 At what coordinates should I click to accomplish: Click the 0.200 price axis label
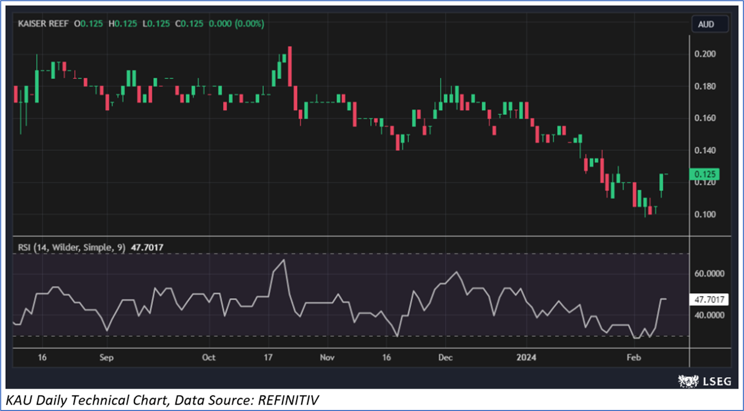[x=706, y=54]
